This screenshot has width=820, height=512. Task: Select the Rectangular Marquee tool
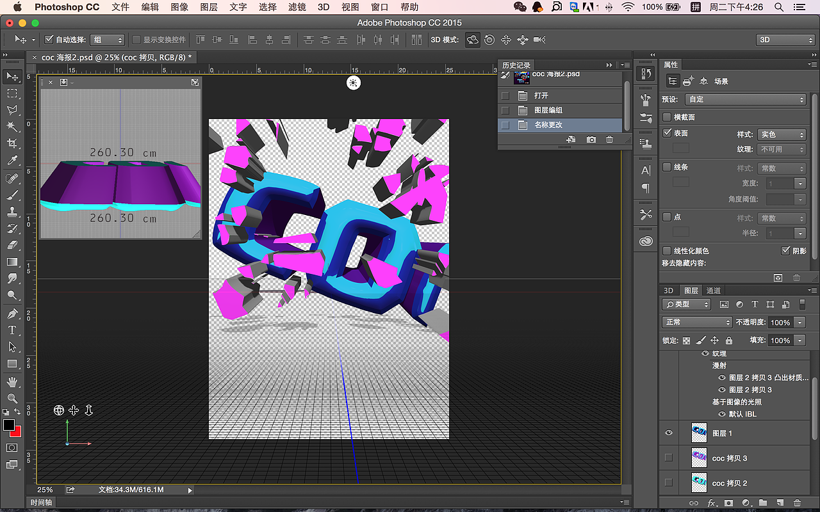pyautogui.click(x=12, y=94)
